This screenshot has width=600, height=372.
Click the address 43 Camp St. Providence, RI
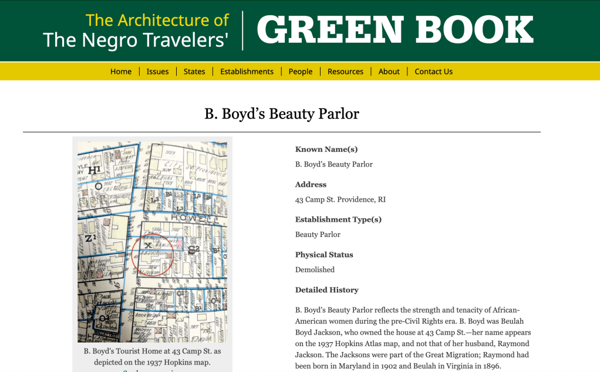[x=340, y=199]
